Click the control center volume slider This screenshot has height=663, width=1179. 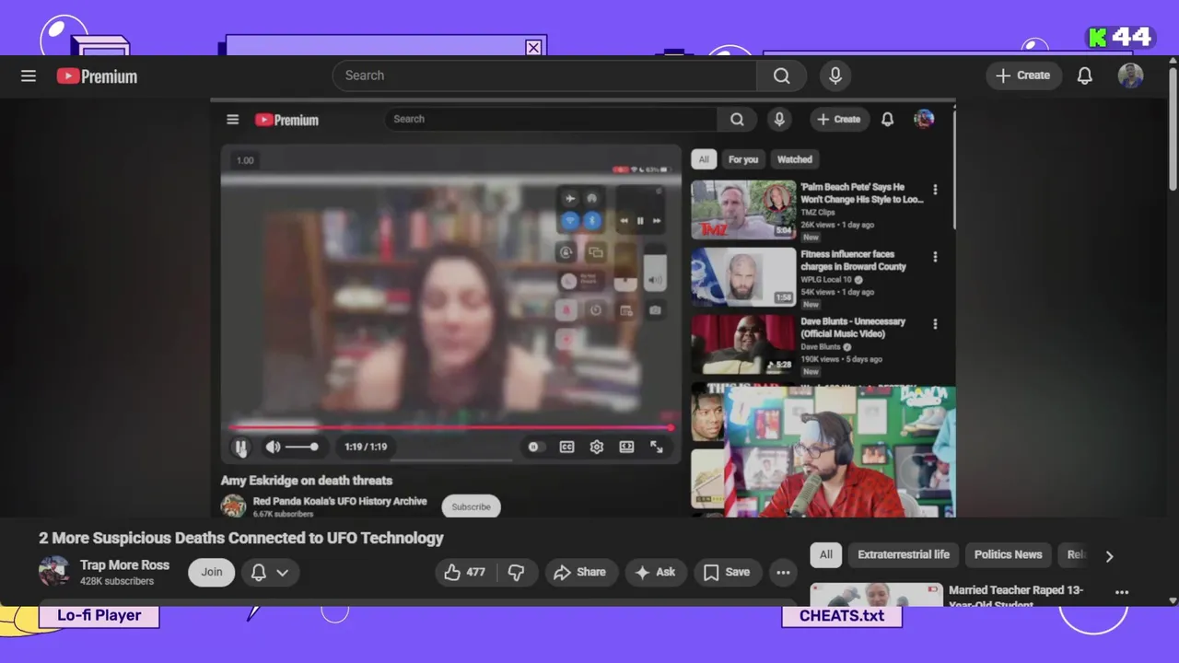[x=655, y=267]
